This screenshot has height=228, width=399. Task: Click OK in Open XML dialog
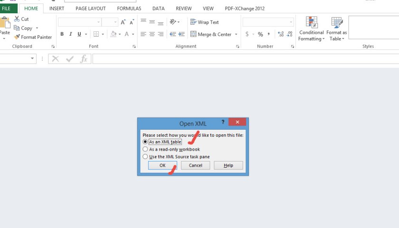click(x=162, y=165)
